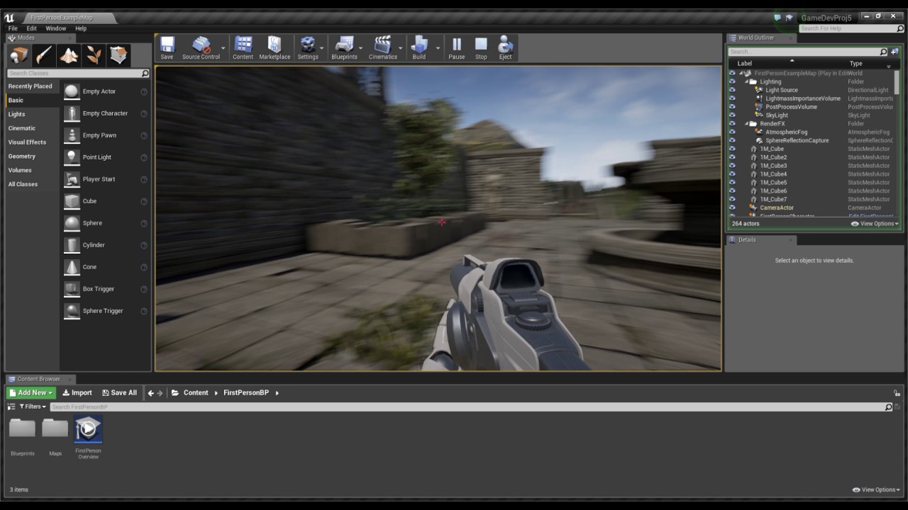Open Source Control toolbar button
908x510 pixels.
(201, 47)
